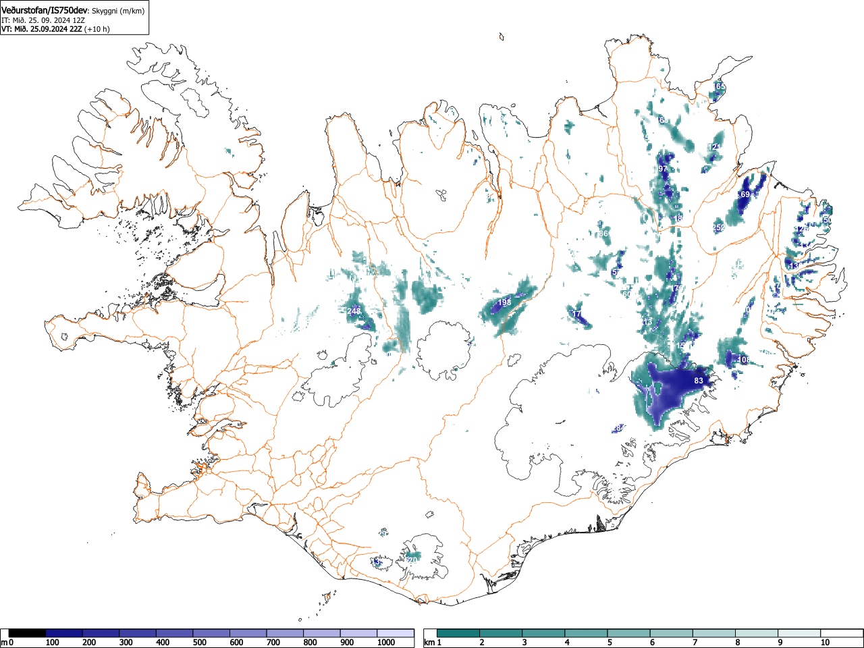Click the 6–7 km light teal swatch
Image resolution: width=864 pixels, height=648 pixels.
[x=671, y=633]
